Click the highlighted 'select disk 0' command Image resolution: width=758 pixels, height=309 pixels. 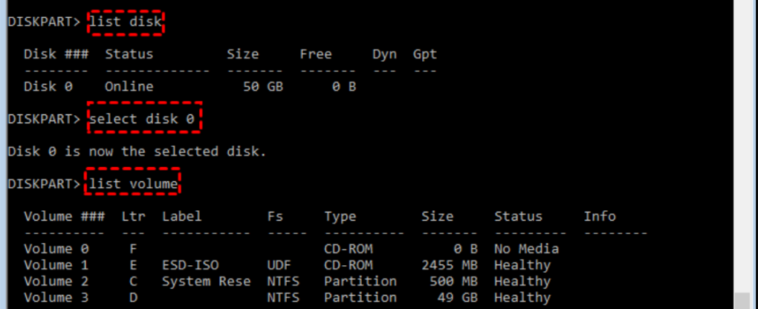pos(145,119)
